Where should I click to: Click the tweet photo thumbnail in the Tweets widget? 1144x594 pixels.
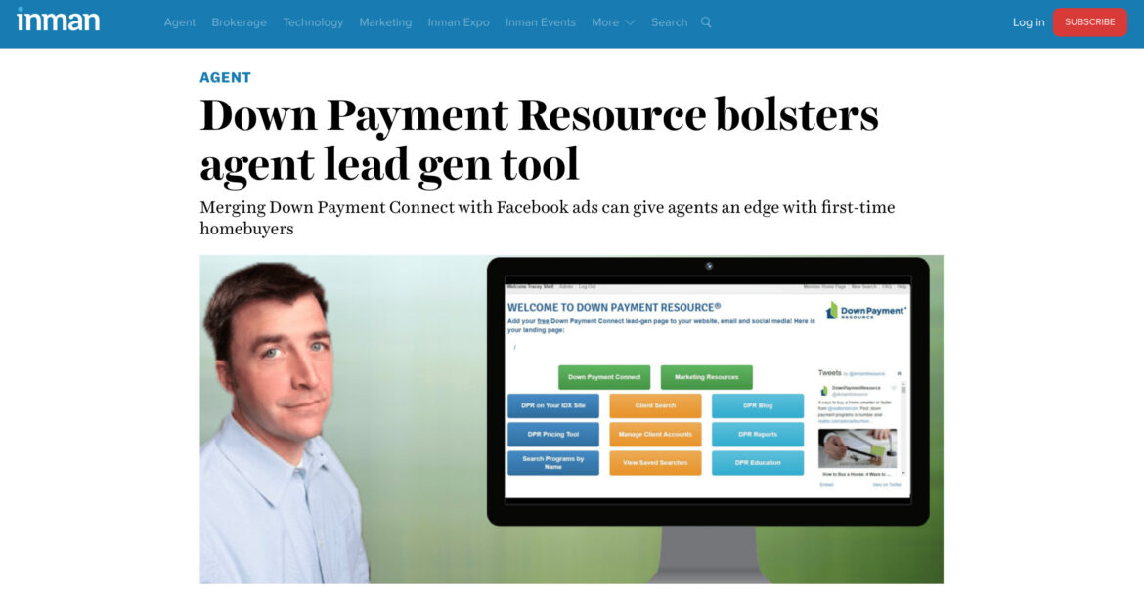[x=858, y=448]
